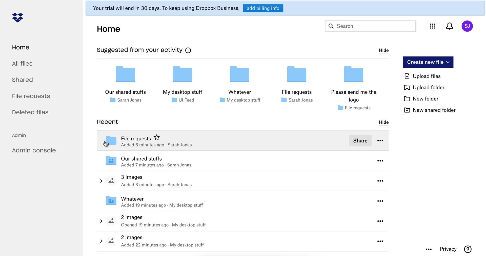This screenshot has width=486, height=256.
Task: Expand the 2 images group opened 19 minutes ago
Action: coord(101,221)
